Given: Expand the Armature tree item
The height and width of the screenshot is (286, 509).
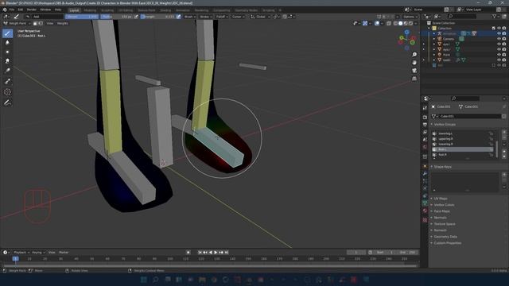Looking at the screenshot, I should [434, 33].
